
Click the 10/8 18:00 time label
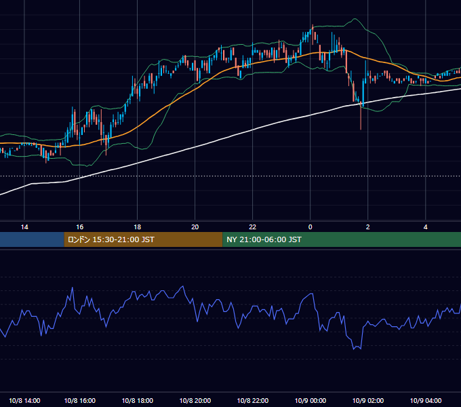[138, 400]
